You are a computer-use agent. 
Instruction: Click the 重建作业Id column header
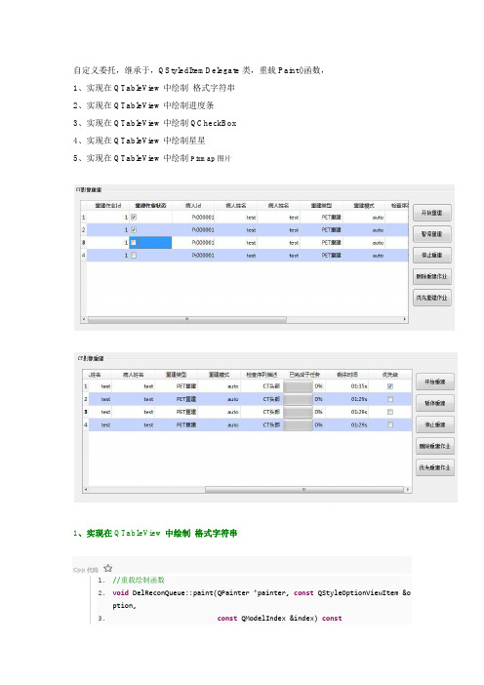[108, 205]
